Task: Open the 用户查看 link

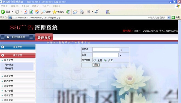Action: 9,68
